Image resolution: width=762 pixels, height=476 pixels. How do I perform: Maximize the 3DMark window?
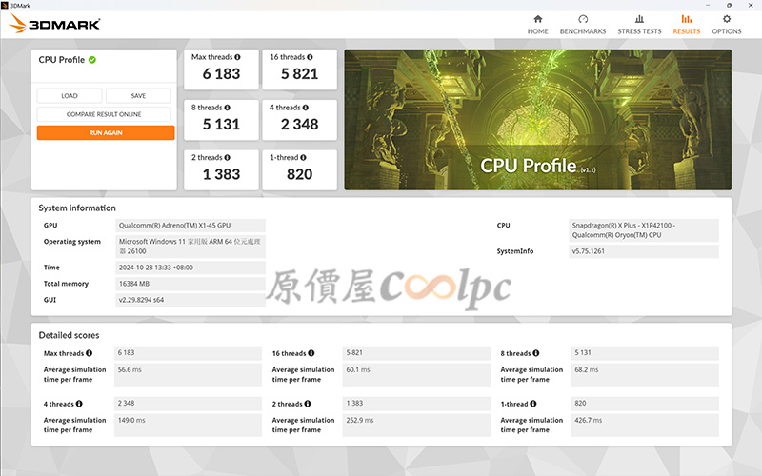[729, 5]
